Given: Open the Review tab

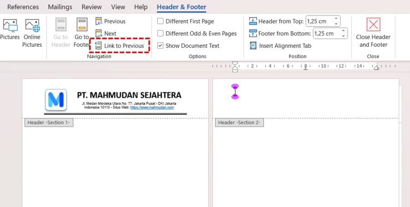Looking at the screenshot, I should pos(92,7).
